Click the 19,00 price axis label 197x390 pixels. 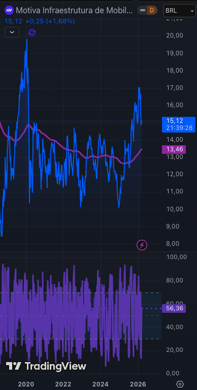[175, 53]
